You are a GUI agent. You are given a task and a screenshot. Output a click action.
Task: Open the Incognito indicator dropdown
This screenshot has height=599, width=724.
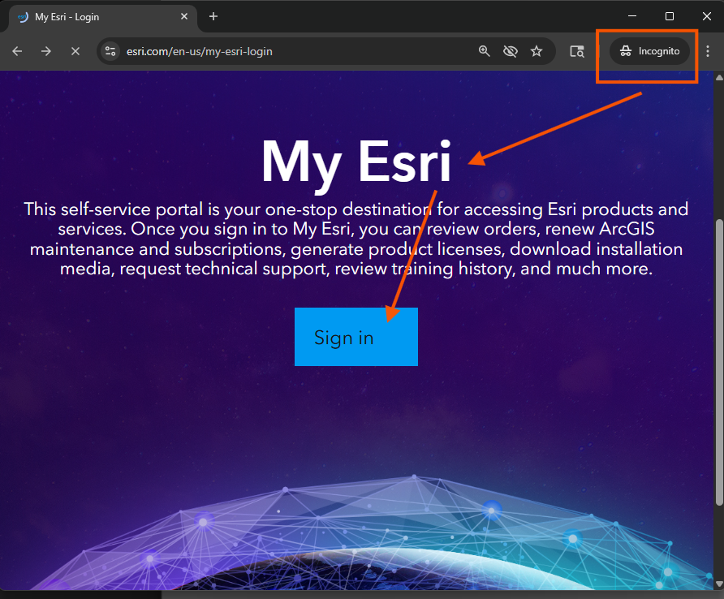click(x=649, y=51)
